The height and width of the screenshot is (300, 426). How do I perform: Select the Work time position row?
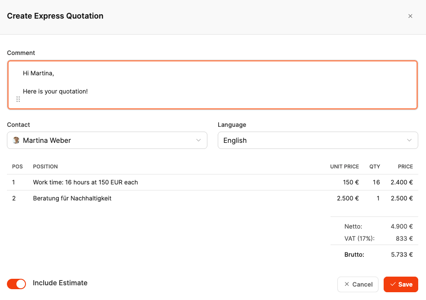86,182
